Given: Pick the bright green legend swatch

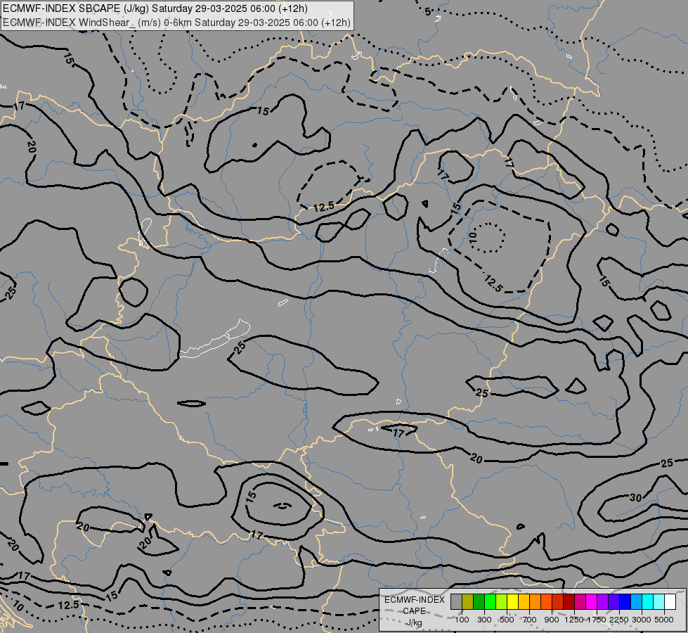Looking at the screenshot, I should click(x=490, y=602).
